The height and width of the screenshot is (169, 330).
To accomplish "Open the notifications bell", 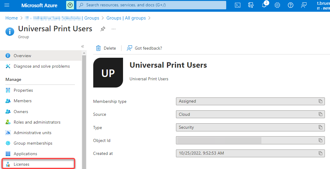I will pyautogui.click(x=264, y=5).
